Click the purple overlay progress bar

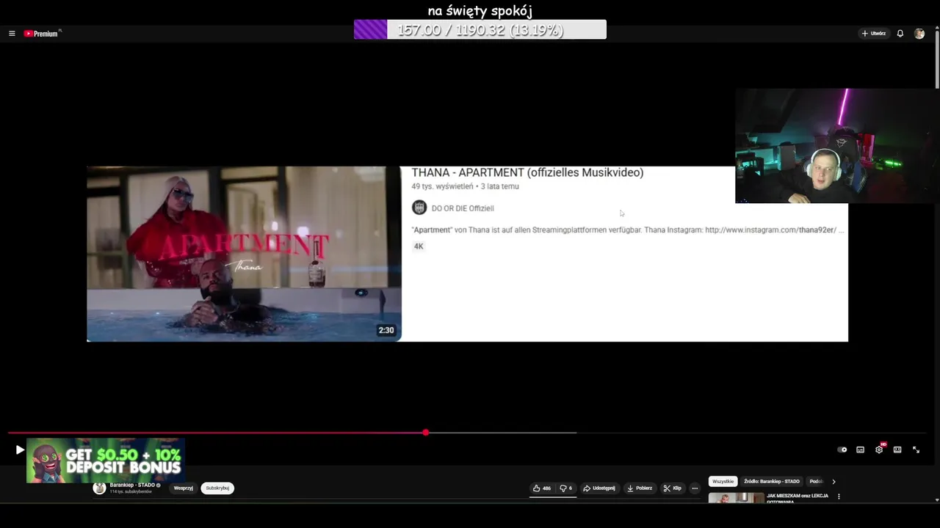(x=480, y=29)
